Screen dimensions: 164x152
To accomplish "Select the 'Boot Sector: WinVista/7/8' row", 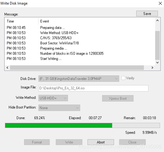I will coord(80,43).
